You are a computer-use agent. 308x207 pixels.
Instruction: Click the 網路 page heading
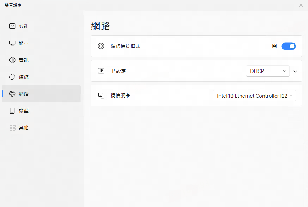click(101, 26)
